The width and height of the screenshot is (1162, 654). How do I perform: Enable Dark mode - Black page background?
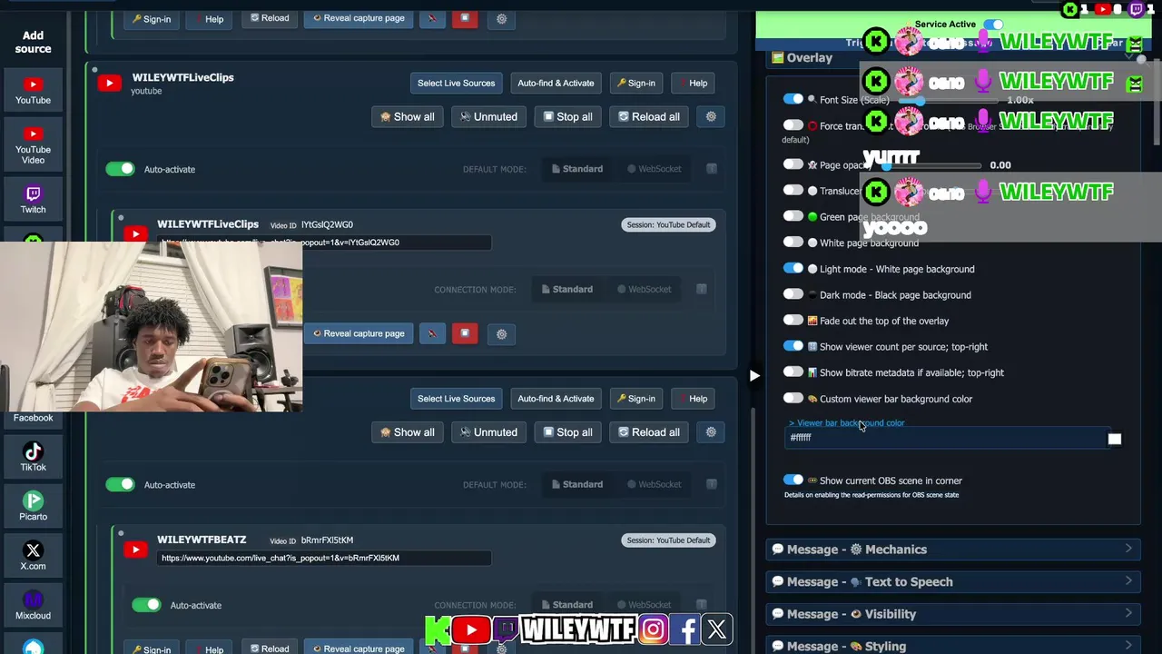coord(793,294)
